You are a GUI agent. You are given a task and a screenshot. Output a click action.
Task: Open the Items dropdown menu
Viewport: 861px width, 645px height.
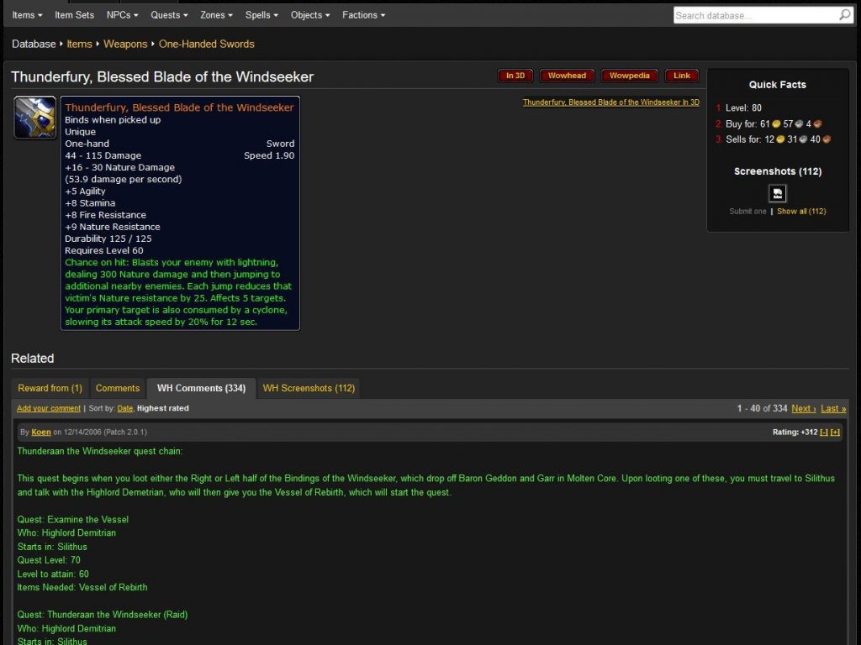pyautogui.click(x=27, y=15)
